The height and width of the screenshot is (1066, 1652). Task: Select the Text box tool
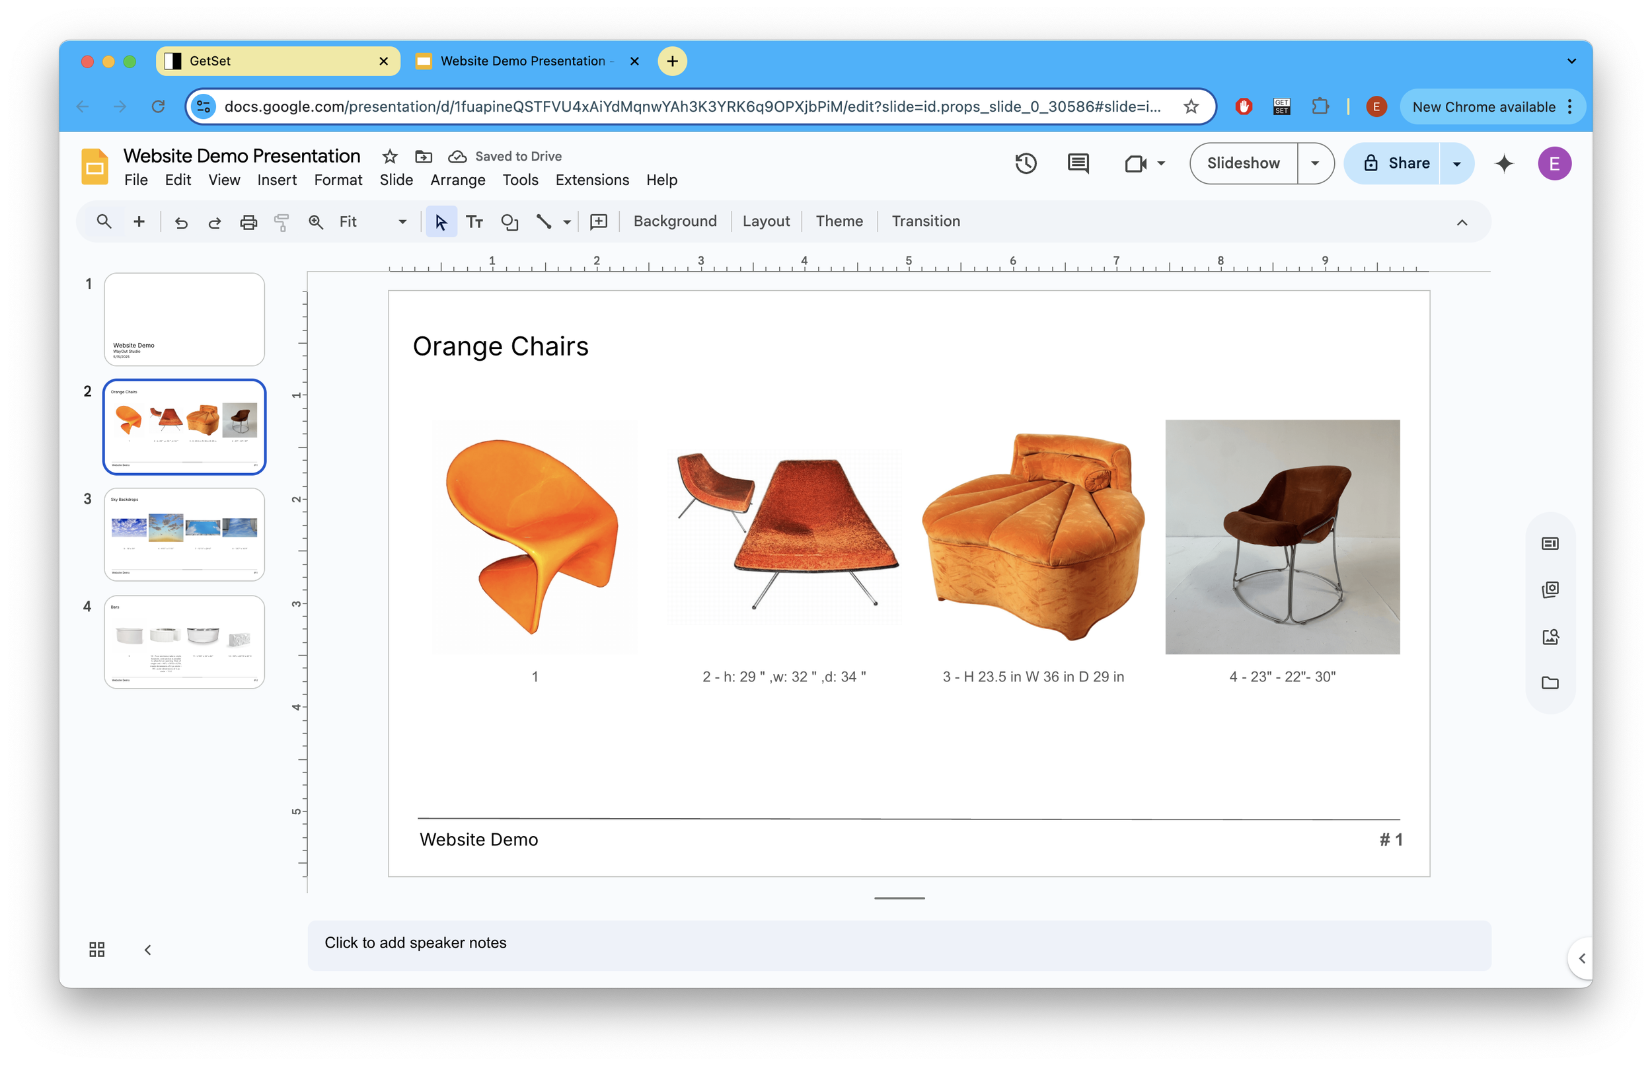click(x=474, y=221)
